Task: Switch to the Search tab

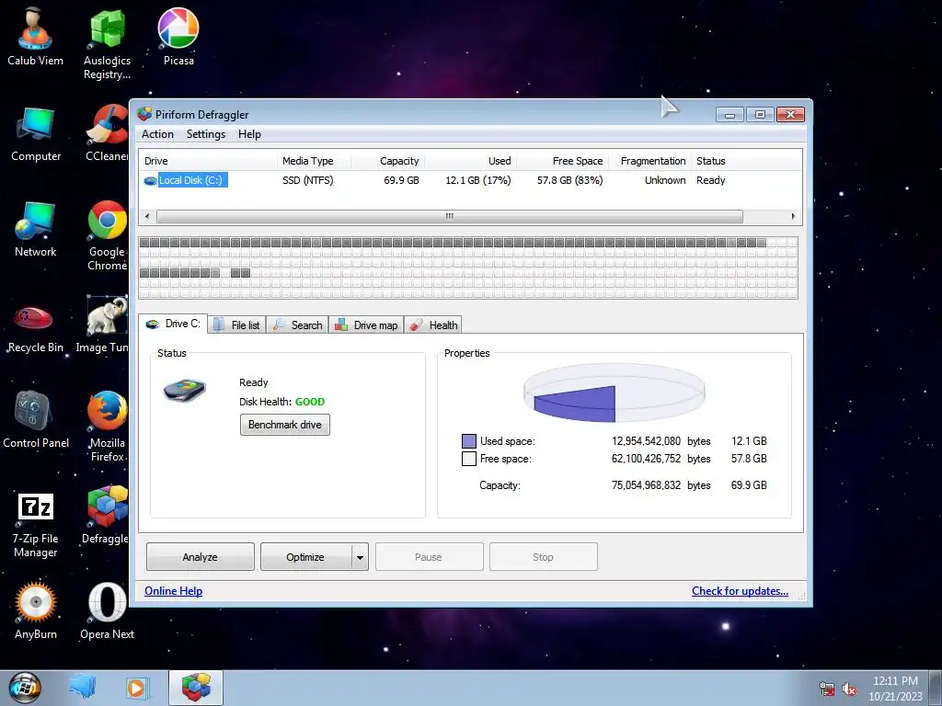Action: coord(297,325)
